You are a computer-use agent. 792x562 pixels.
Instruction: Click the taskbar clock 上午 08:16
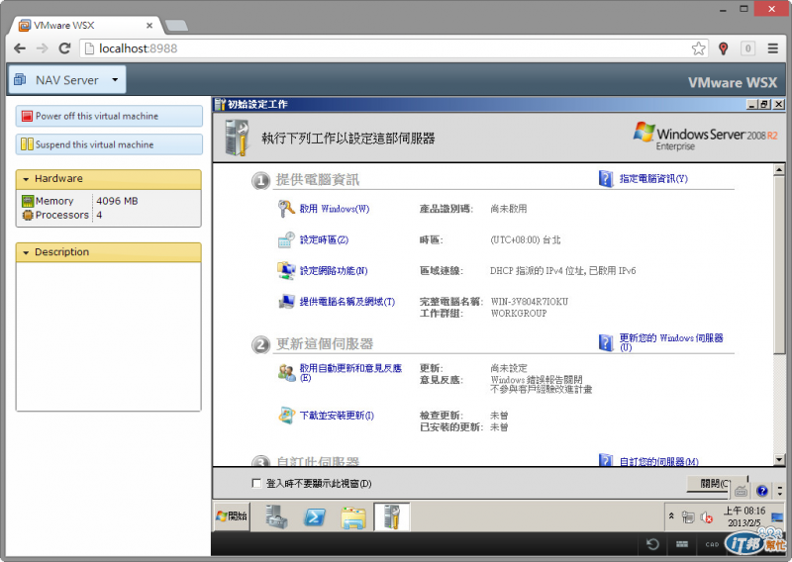pyautogui.click(x=744, y=516)
